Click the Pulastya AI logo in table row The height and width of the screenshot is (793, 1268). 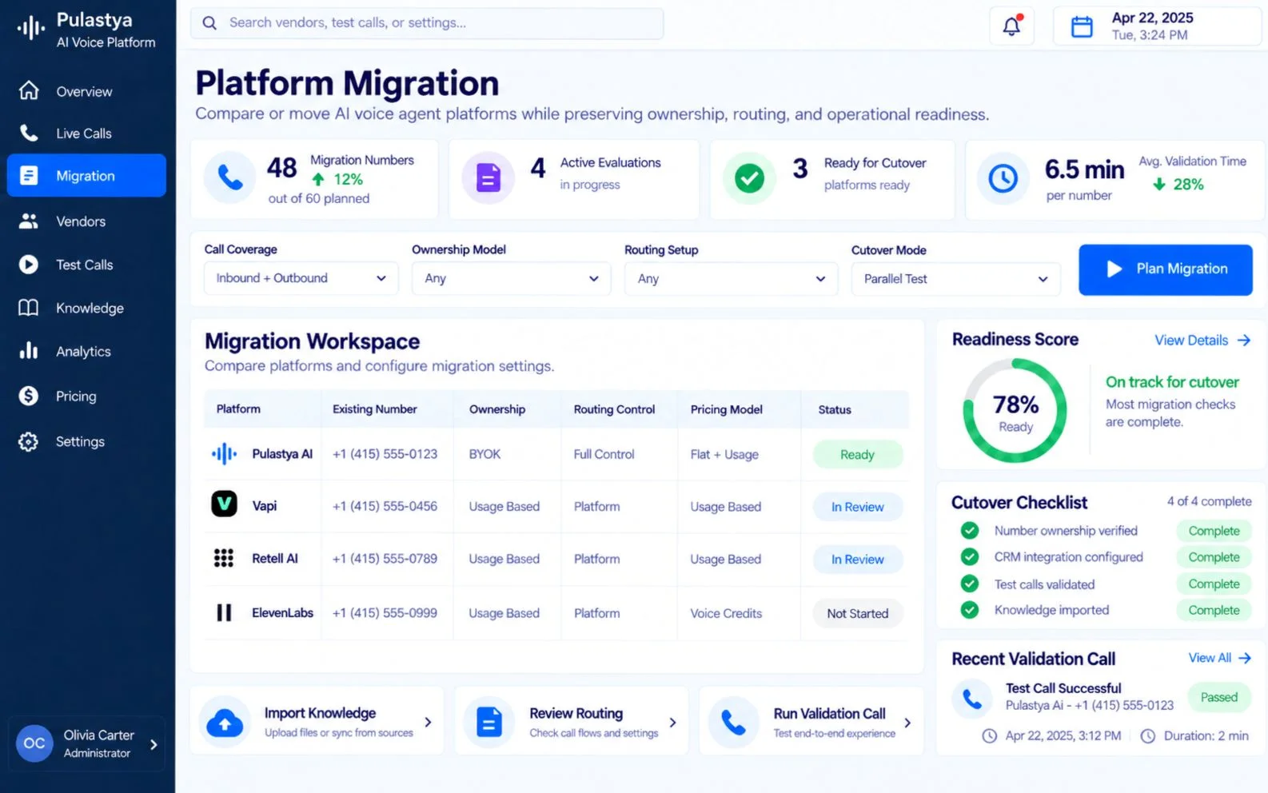224,454
